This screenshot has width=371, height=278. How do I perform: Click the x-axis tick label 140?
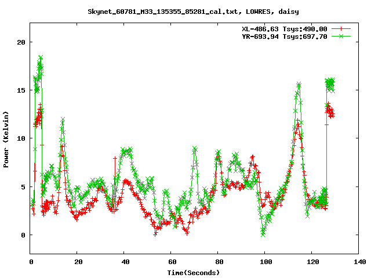(360, 262)
